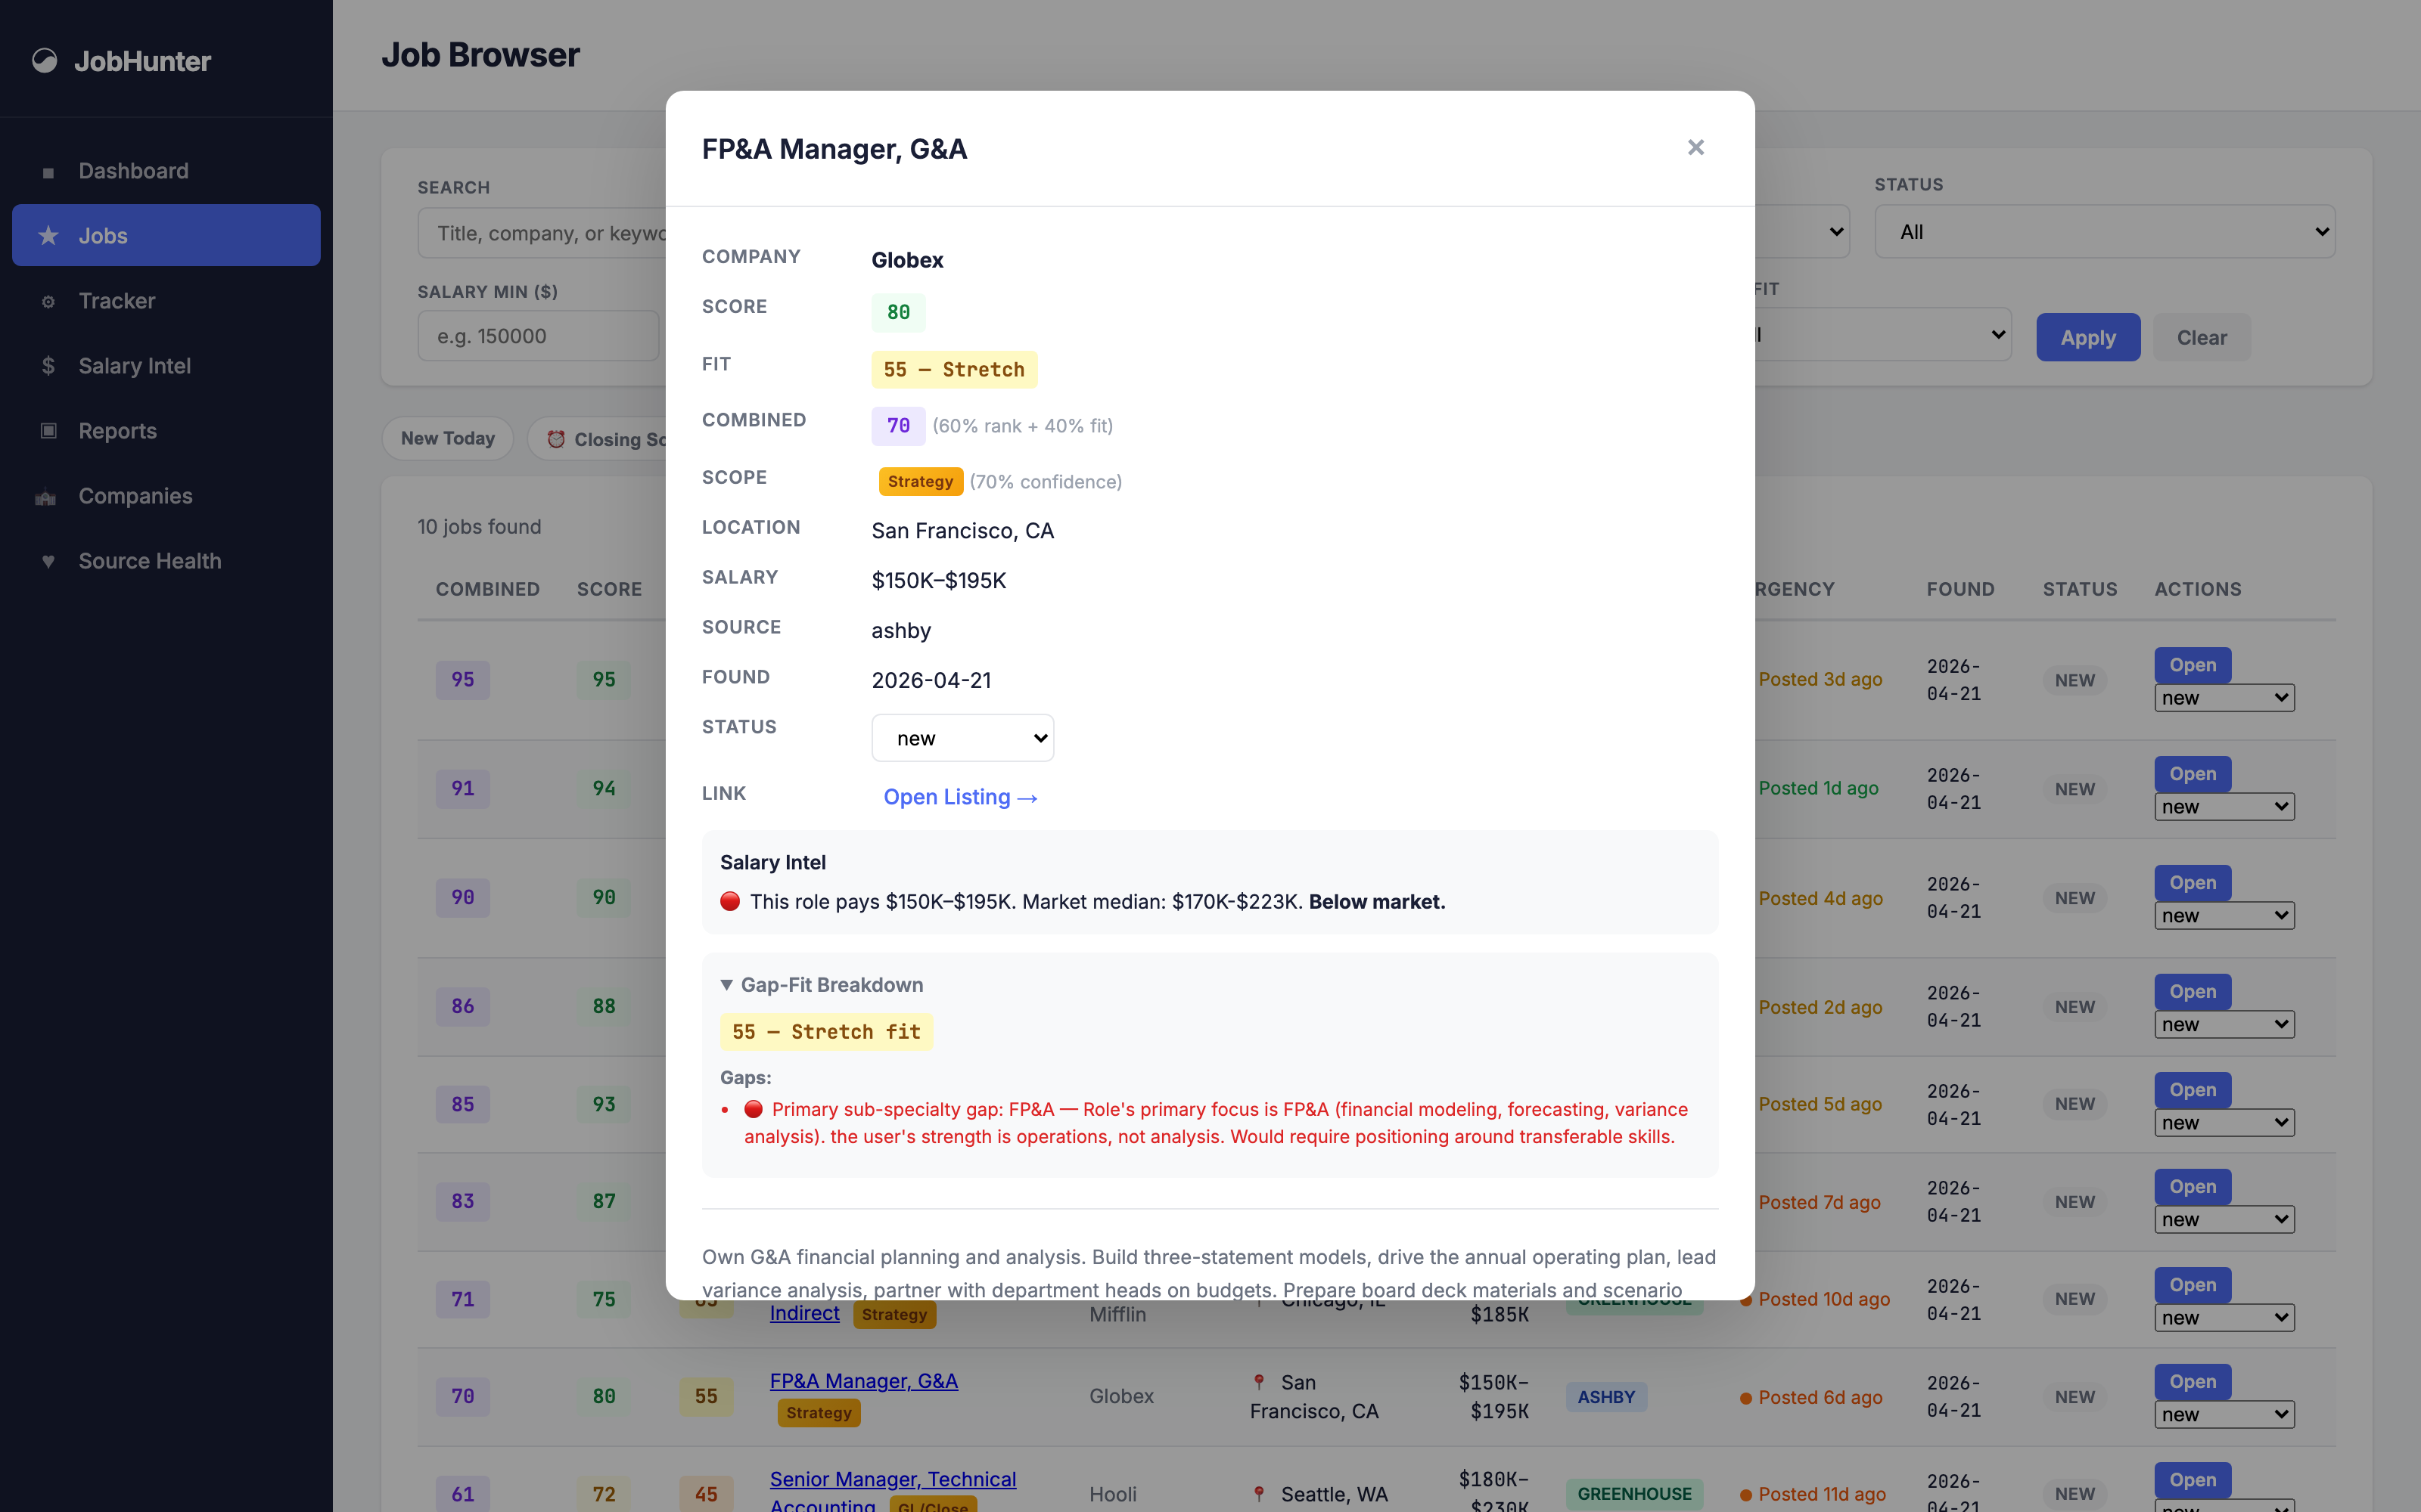
Task: Open the Fit filter dropdown
Action: pyautogui.click(x=1883, y=335)
